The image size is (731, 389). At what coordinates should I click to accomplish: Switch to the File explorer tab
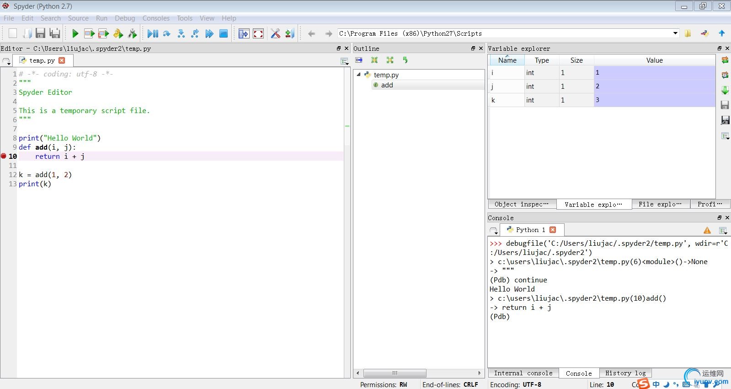660,204
